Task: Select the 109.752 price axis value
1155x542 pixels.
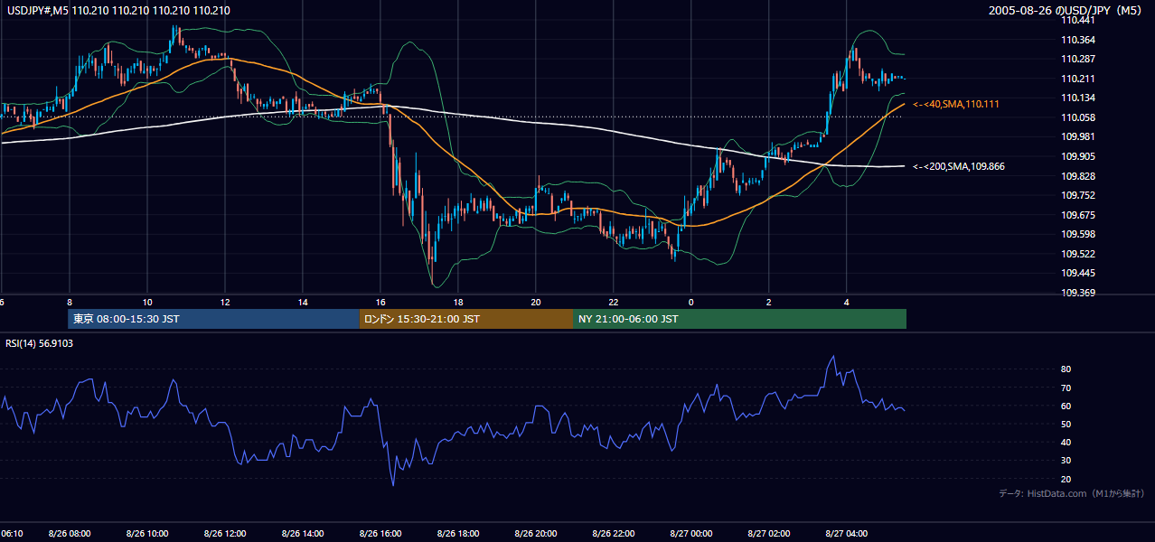Action: click(1078, 195)
